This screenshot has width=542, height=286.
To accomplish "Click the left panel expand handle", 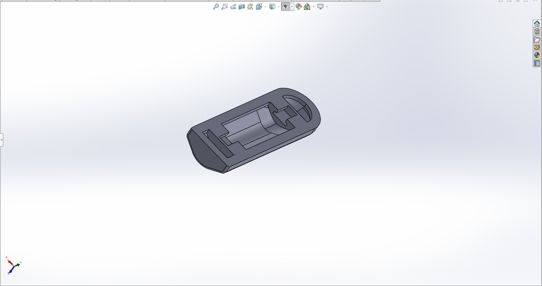I will click(x=2, y=140).
